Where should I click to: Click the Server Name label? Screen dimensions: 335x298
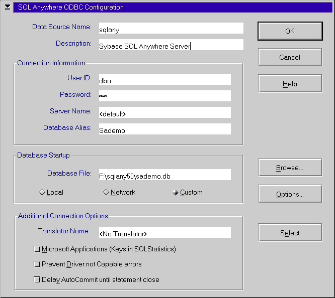click(71, 111)
